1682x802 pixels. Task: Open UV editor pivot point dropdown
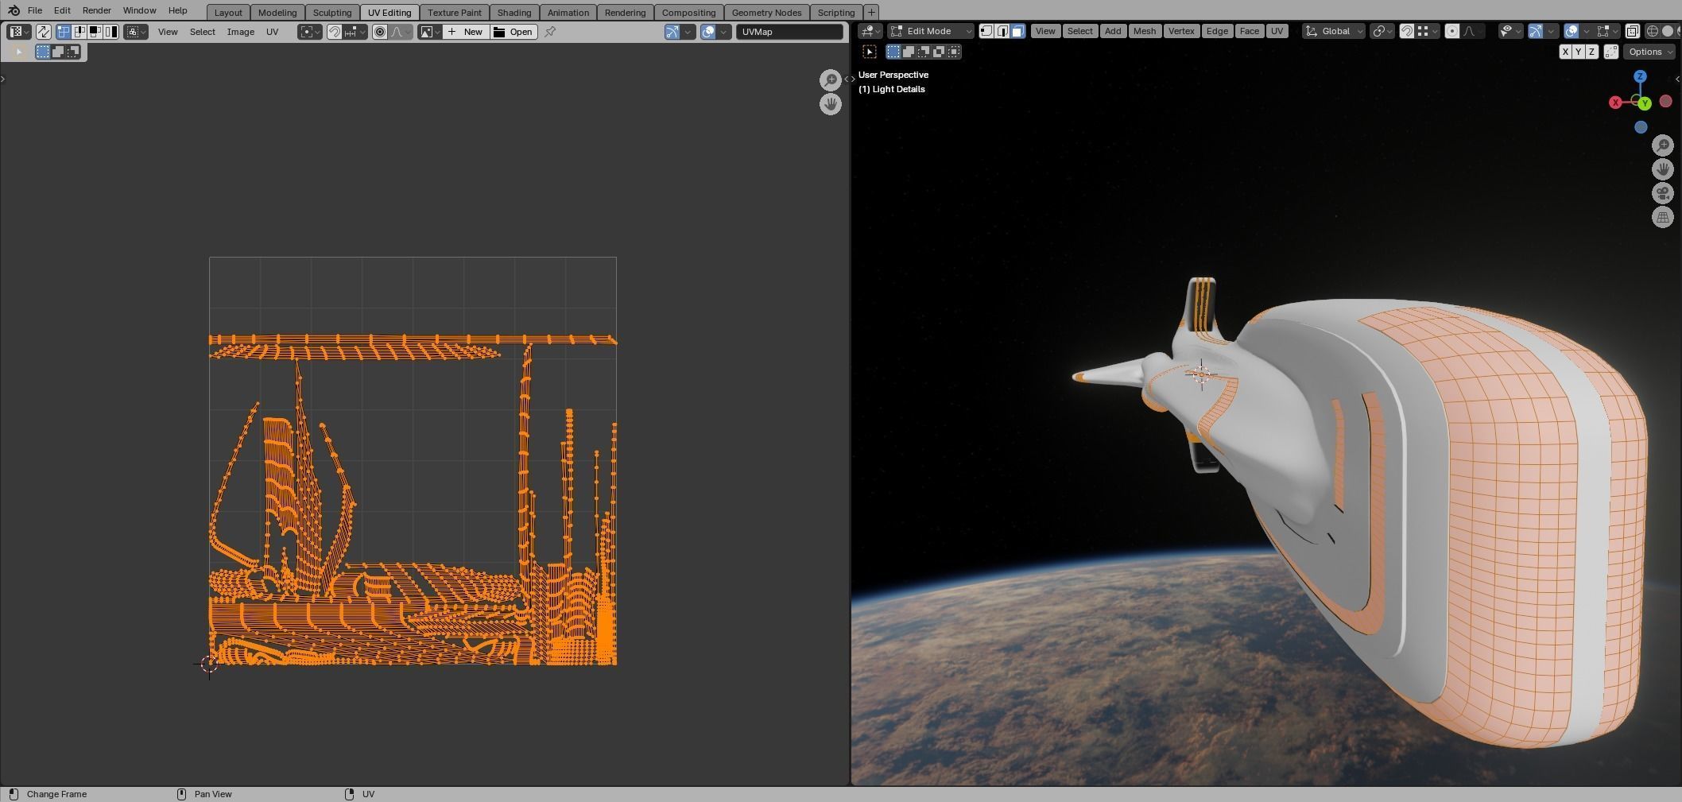coord(310,32)
